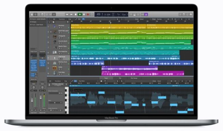The height and width of the screenshot is (133, 223).
Task: Open the Tracks area Edit menu
Action: (54, 19)
